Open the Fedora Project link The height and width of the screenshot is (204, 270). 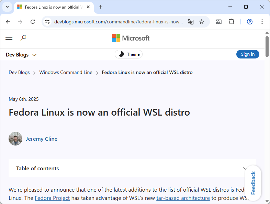point(52,198)
